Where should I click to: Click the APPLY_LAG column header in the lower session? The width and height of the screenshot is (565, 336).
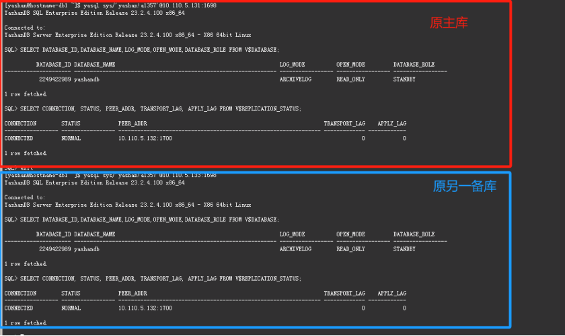click(x=392, y=294)
